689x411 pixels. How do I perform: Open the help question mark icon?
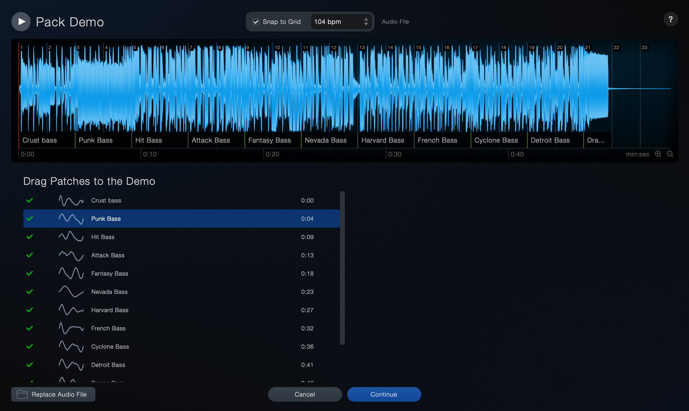click(670, 19)
